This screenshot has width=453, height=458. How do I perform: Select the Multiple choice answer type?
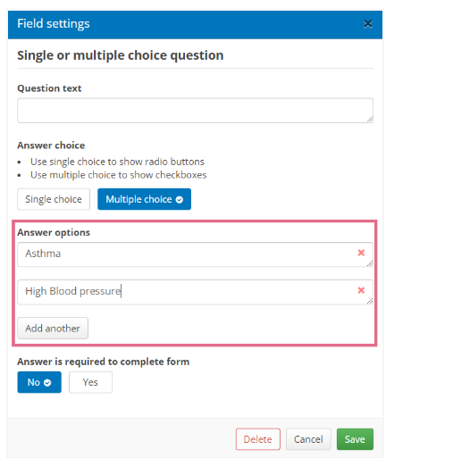[144, 199]
